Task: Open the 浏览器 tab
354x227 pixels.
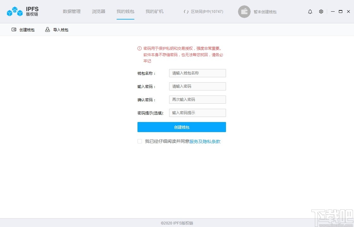Action: (98, 11)
